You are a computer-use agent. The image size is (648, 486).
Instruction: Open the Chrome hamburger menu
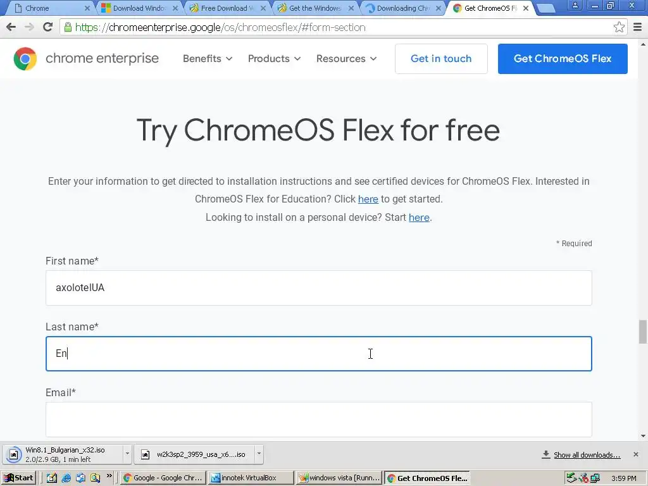(638, 27)
